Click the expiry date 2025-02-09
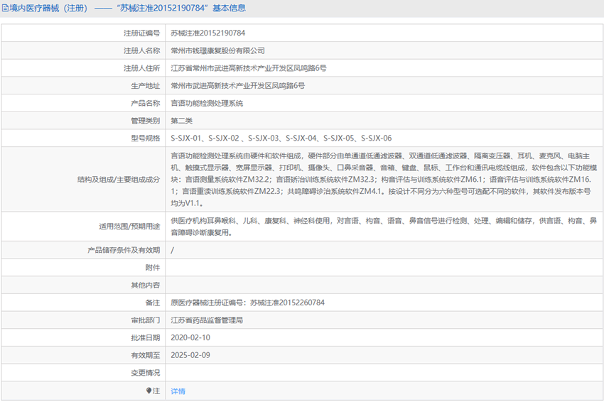604x402 pixels. coord(190,355)
